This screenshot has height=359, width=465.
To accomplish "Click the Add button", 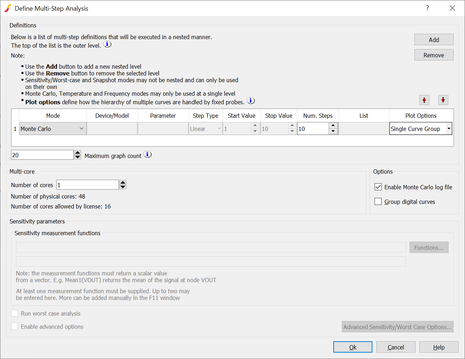I will (x=434, y=40).
